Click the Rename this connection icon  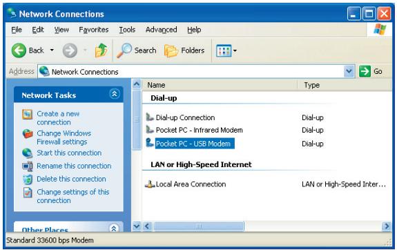[28, 166]
